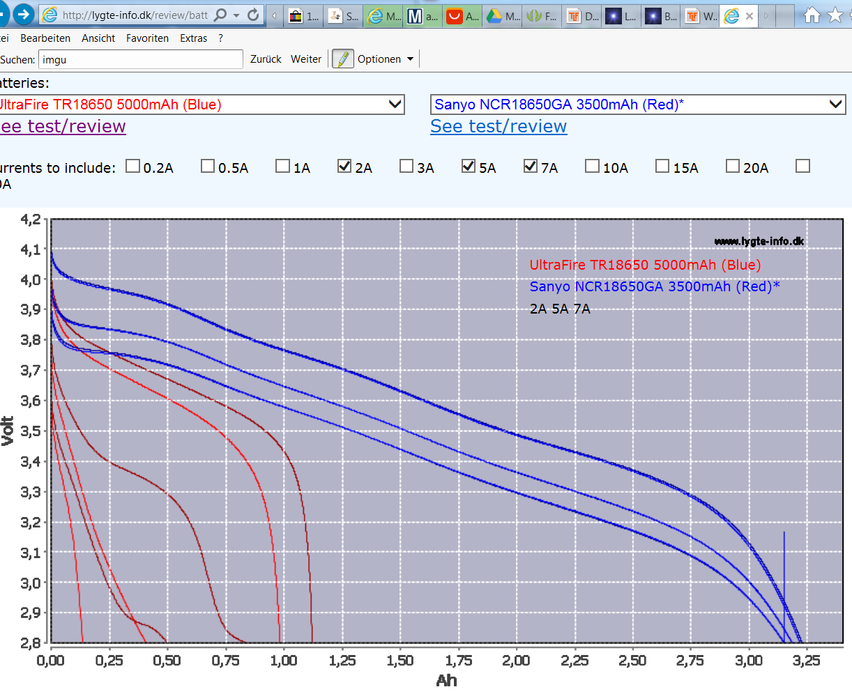Switch to the Google Drive tab

[x=503, y=16]
